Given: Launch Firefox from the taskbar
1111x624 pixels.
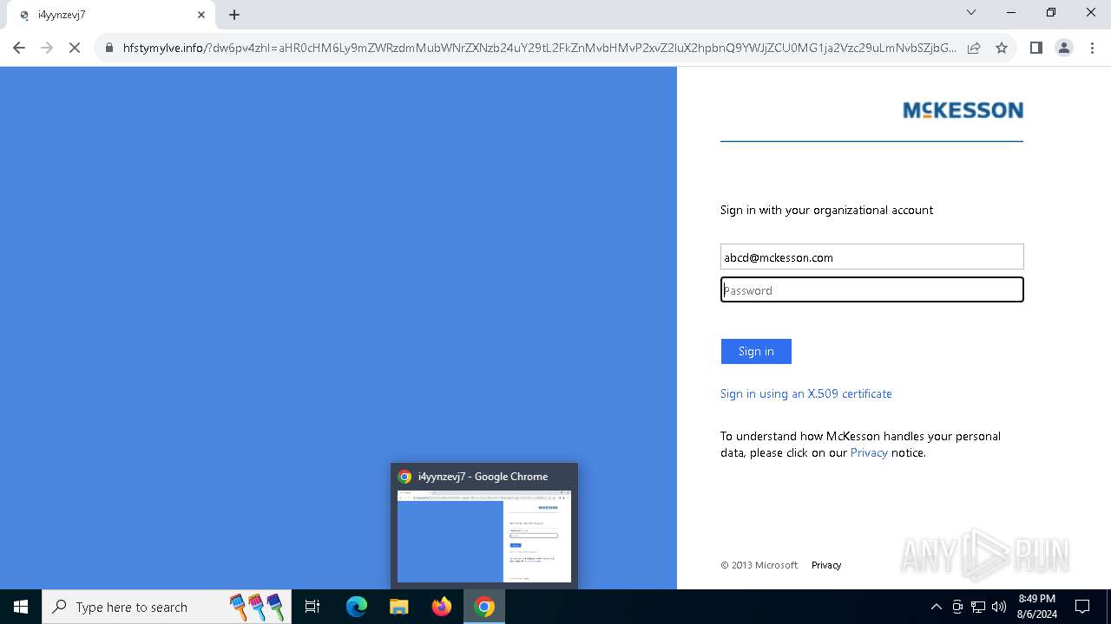Looking at the screenshot, I should tap(442, 607).
